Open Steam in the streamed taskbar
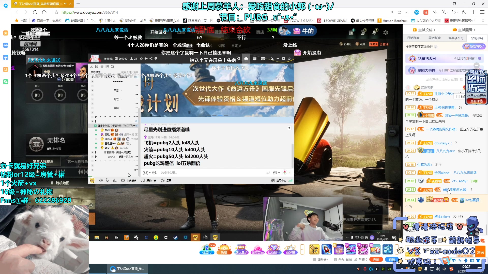Viewport: 488px width, 274px height. click(175, 237)
